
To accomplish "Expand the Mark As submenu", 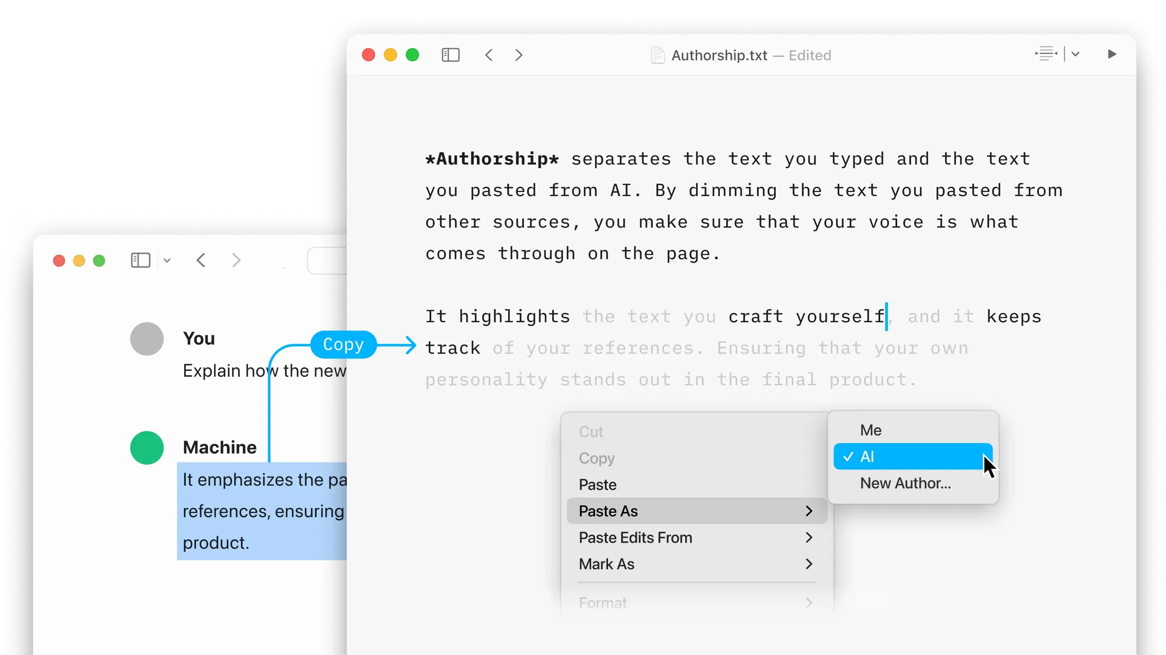I will point(697,564).
